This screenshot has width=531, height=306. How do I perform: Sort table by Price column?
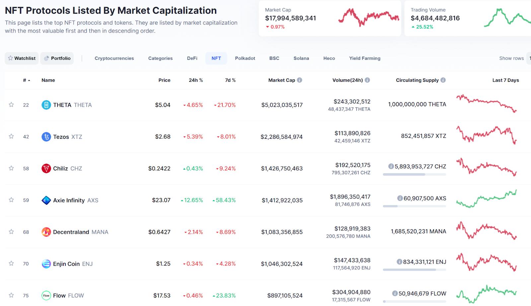point(164,80)
